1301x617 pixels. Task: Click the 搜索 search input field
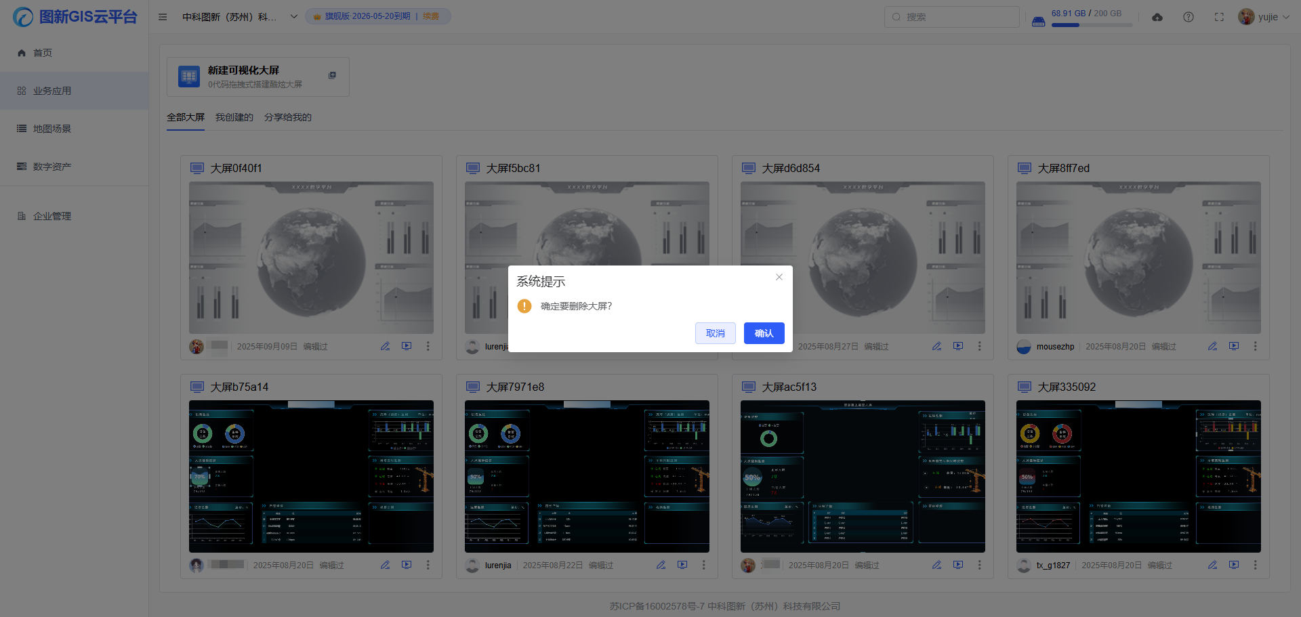pos(951,17)
